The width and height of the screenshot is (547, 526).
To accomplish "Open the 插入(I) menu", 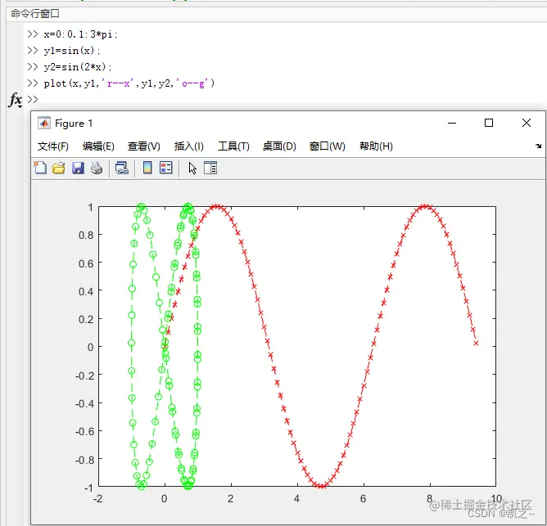I will pyautogui.click(x=188, y=146).
